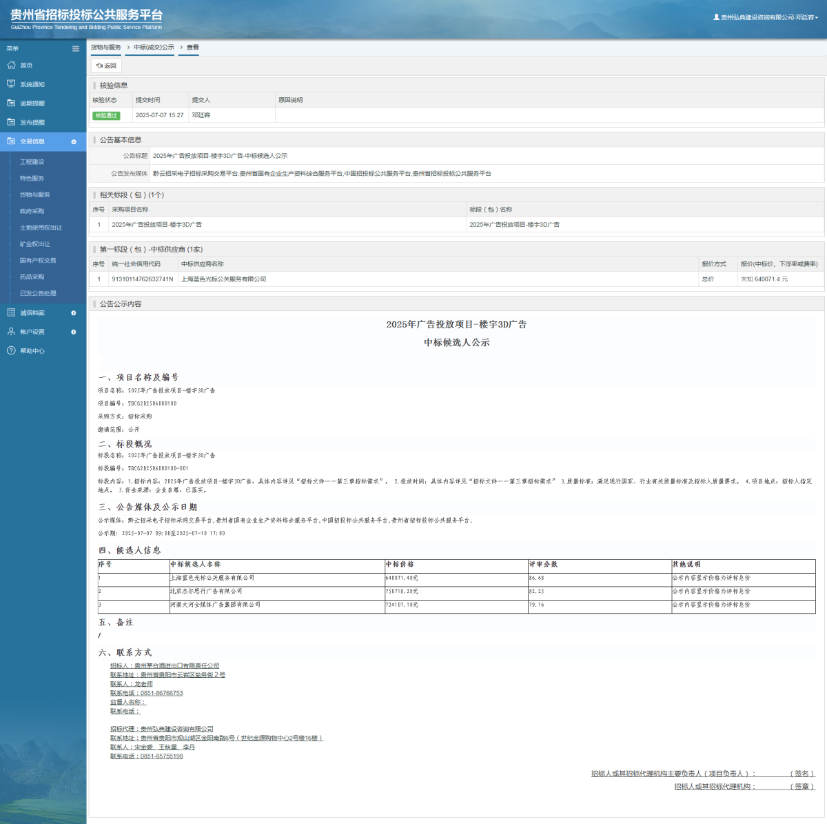Click the 返回 back button
Screen dimensions: 827x824
click(106, 66)
